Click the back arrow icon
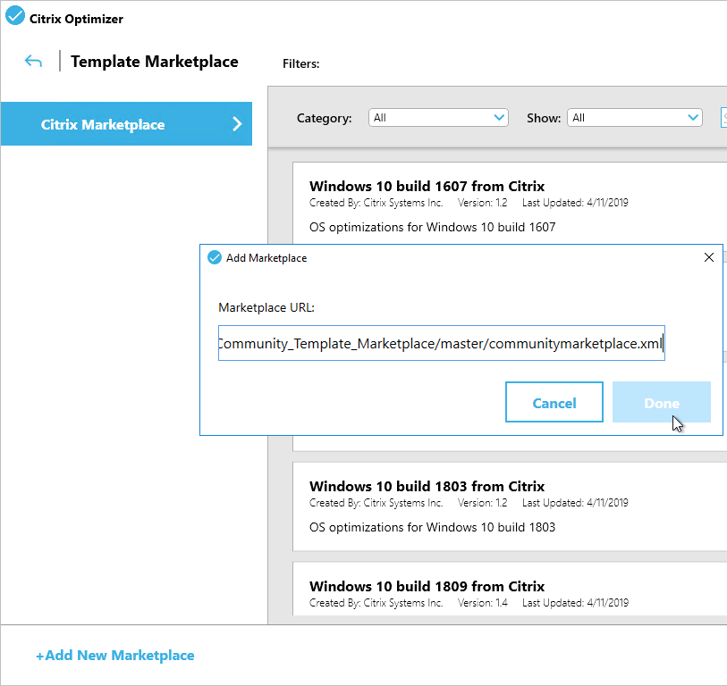 point(33,61)
